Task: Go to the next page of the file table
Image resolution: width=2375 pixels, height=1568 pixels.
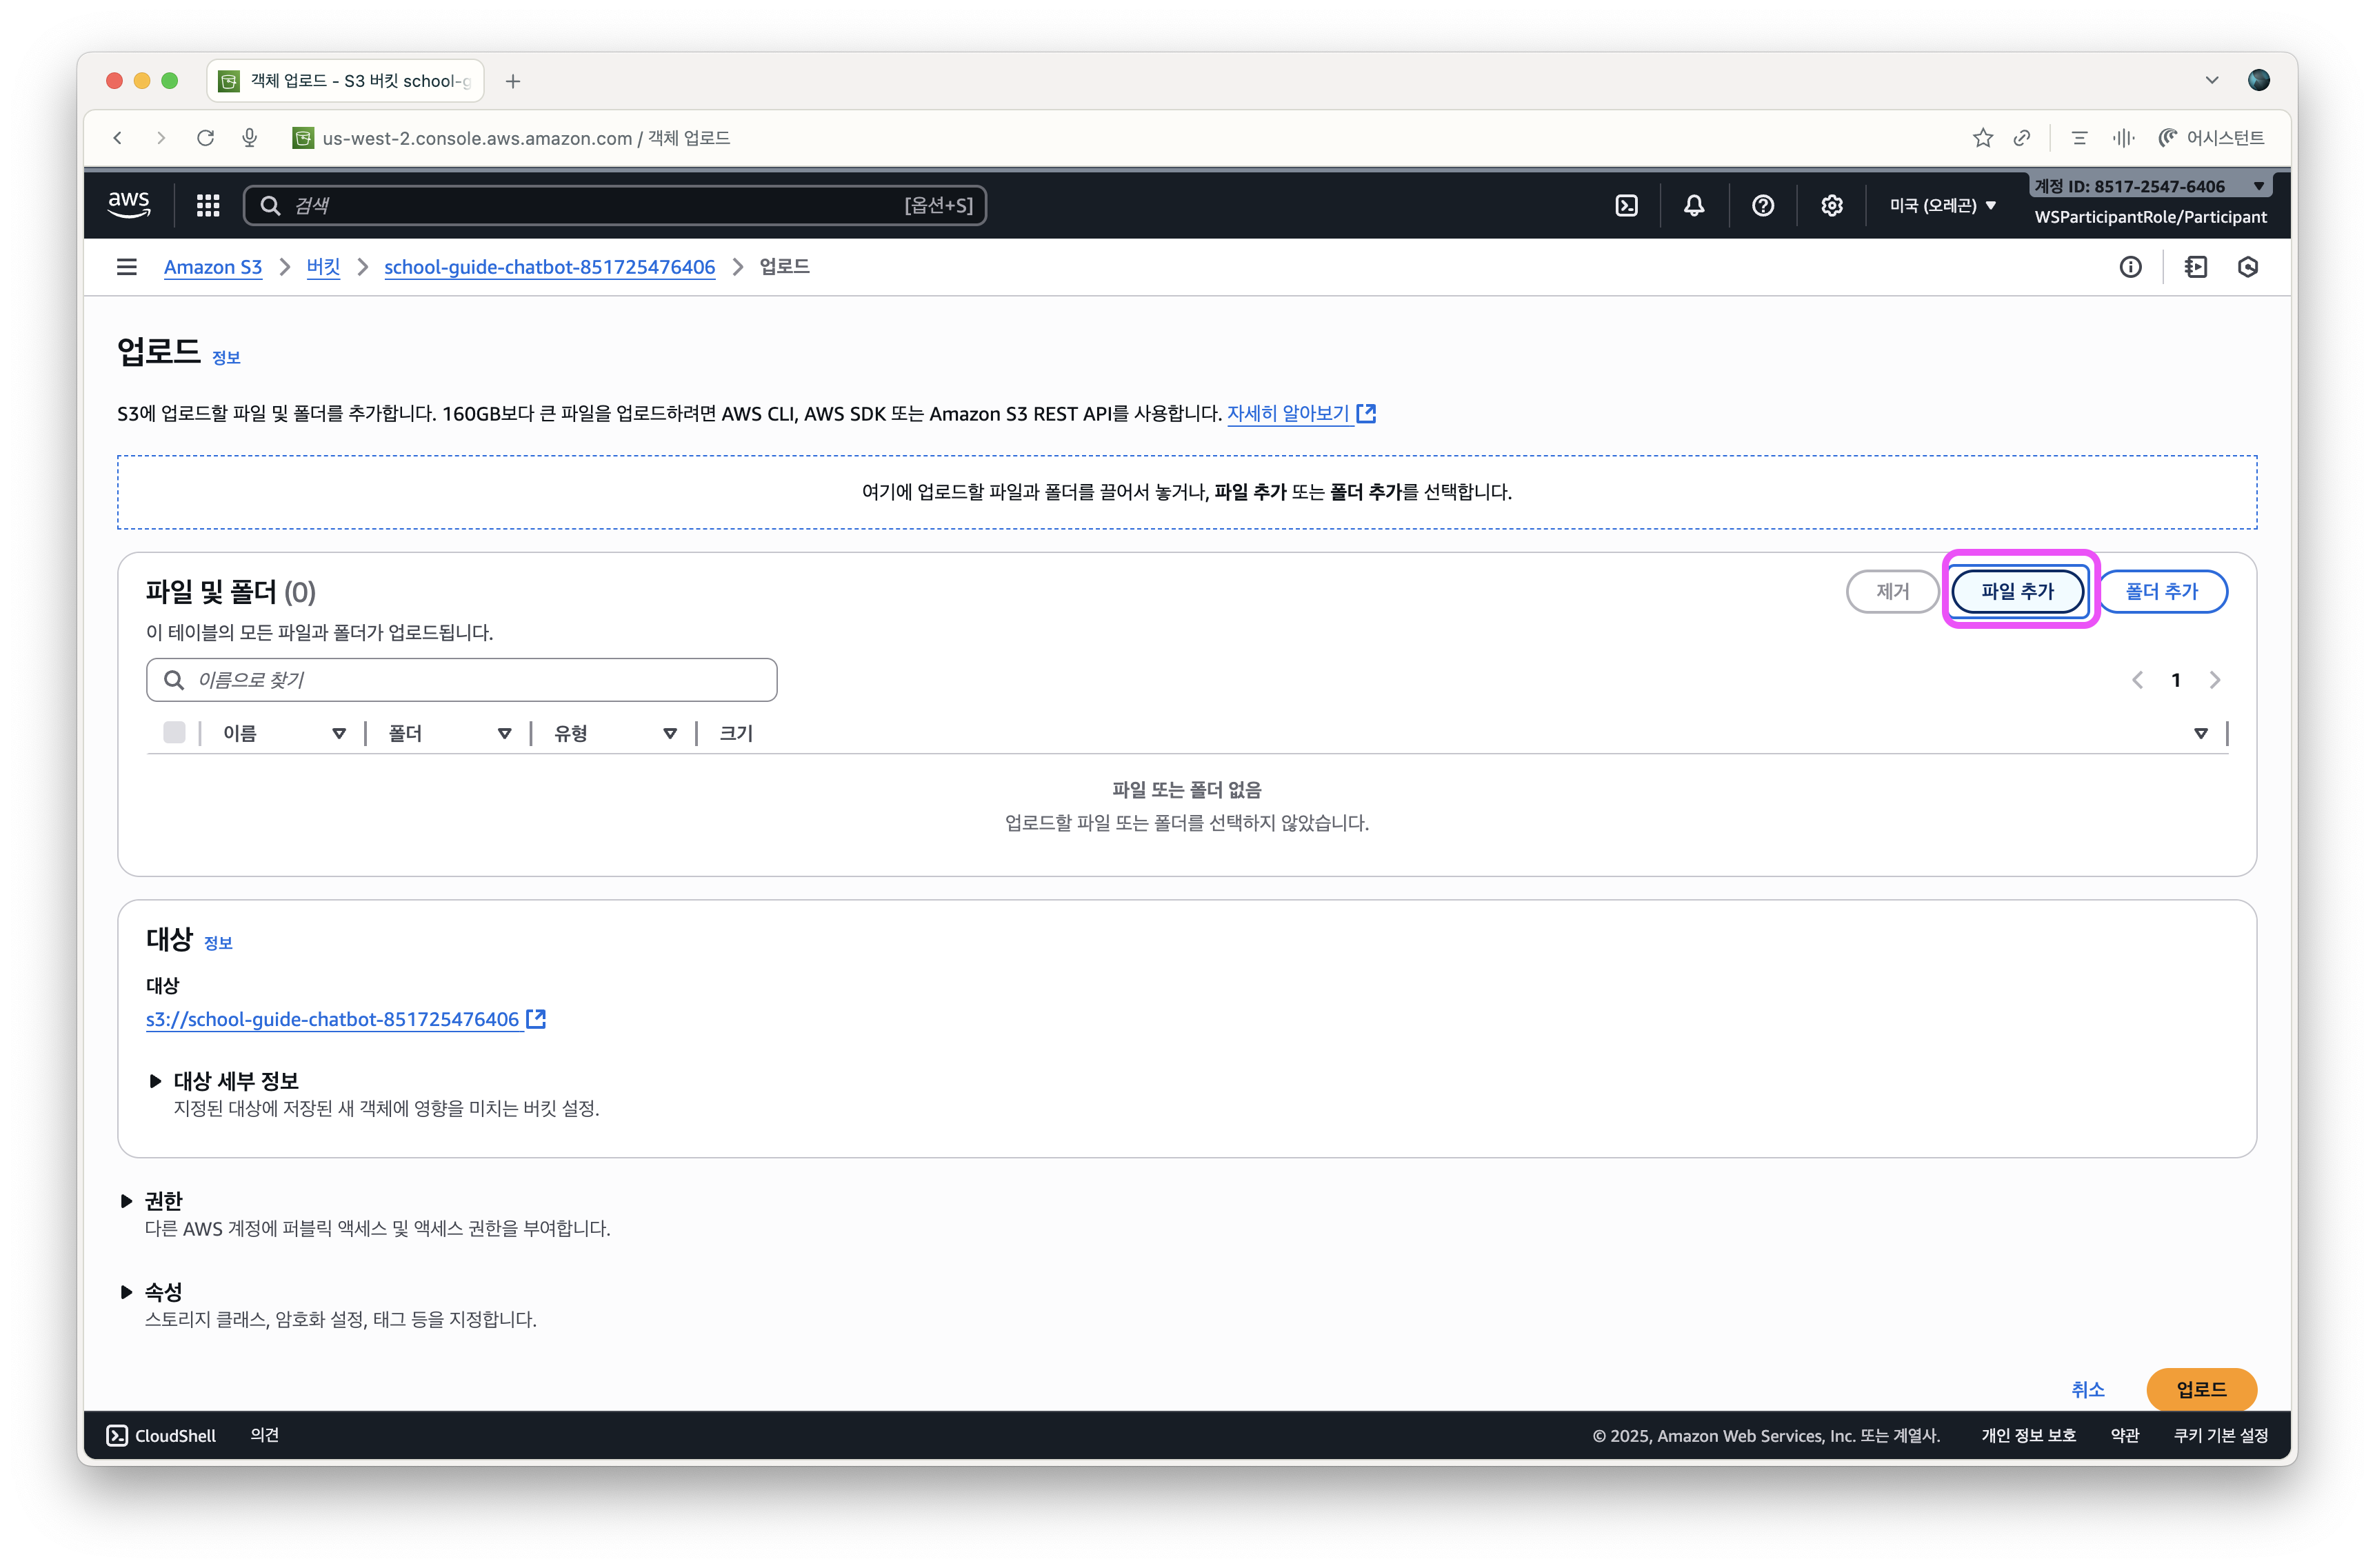Action: point(2215,680)
